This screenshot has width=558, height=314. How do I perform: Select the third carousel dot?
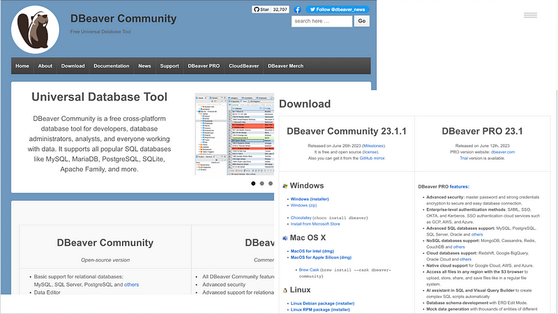(x=271, y=184)
